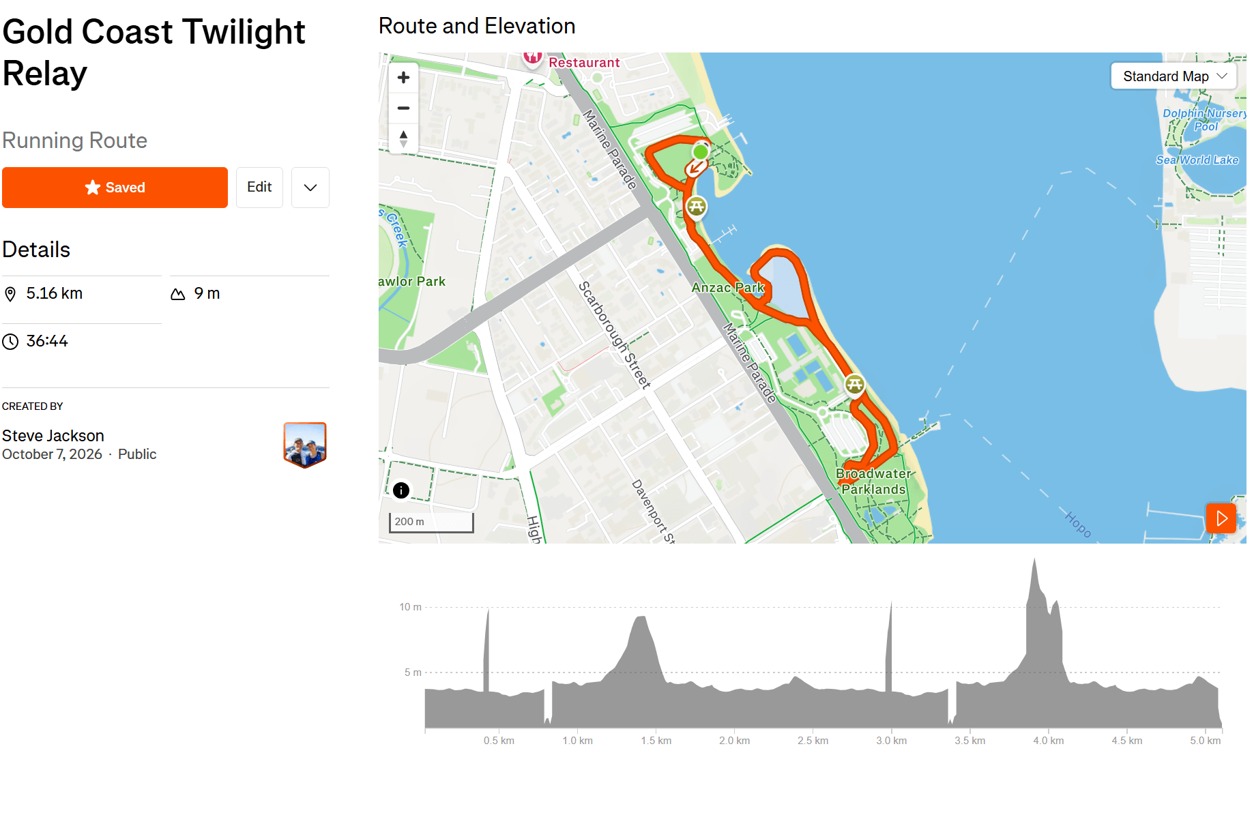This screenshot has height=813, width=1254.
Task: Click the Anzac Park map label
Action: pos(728,288)
